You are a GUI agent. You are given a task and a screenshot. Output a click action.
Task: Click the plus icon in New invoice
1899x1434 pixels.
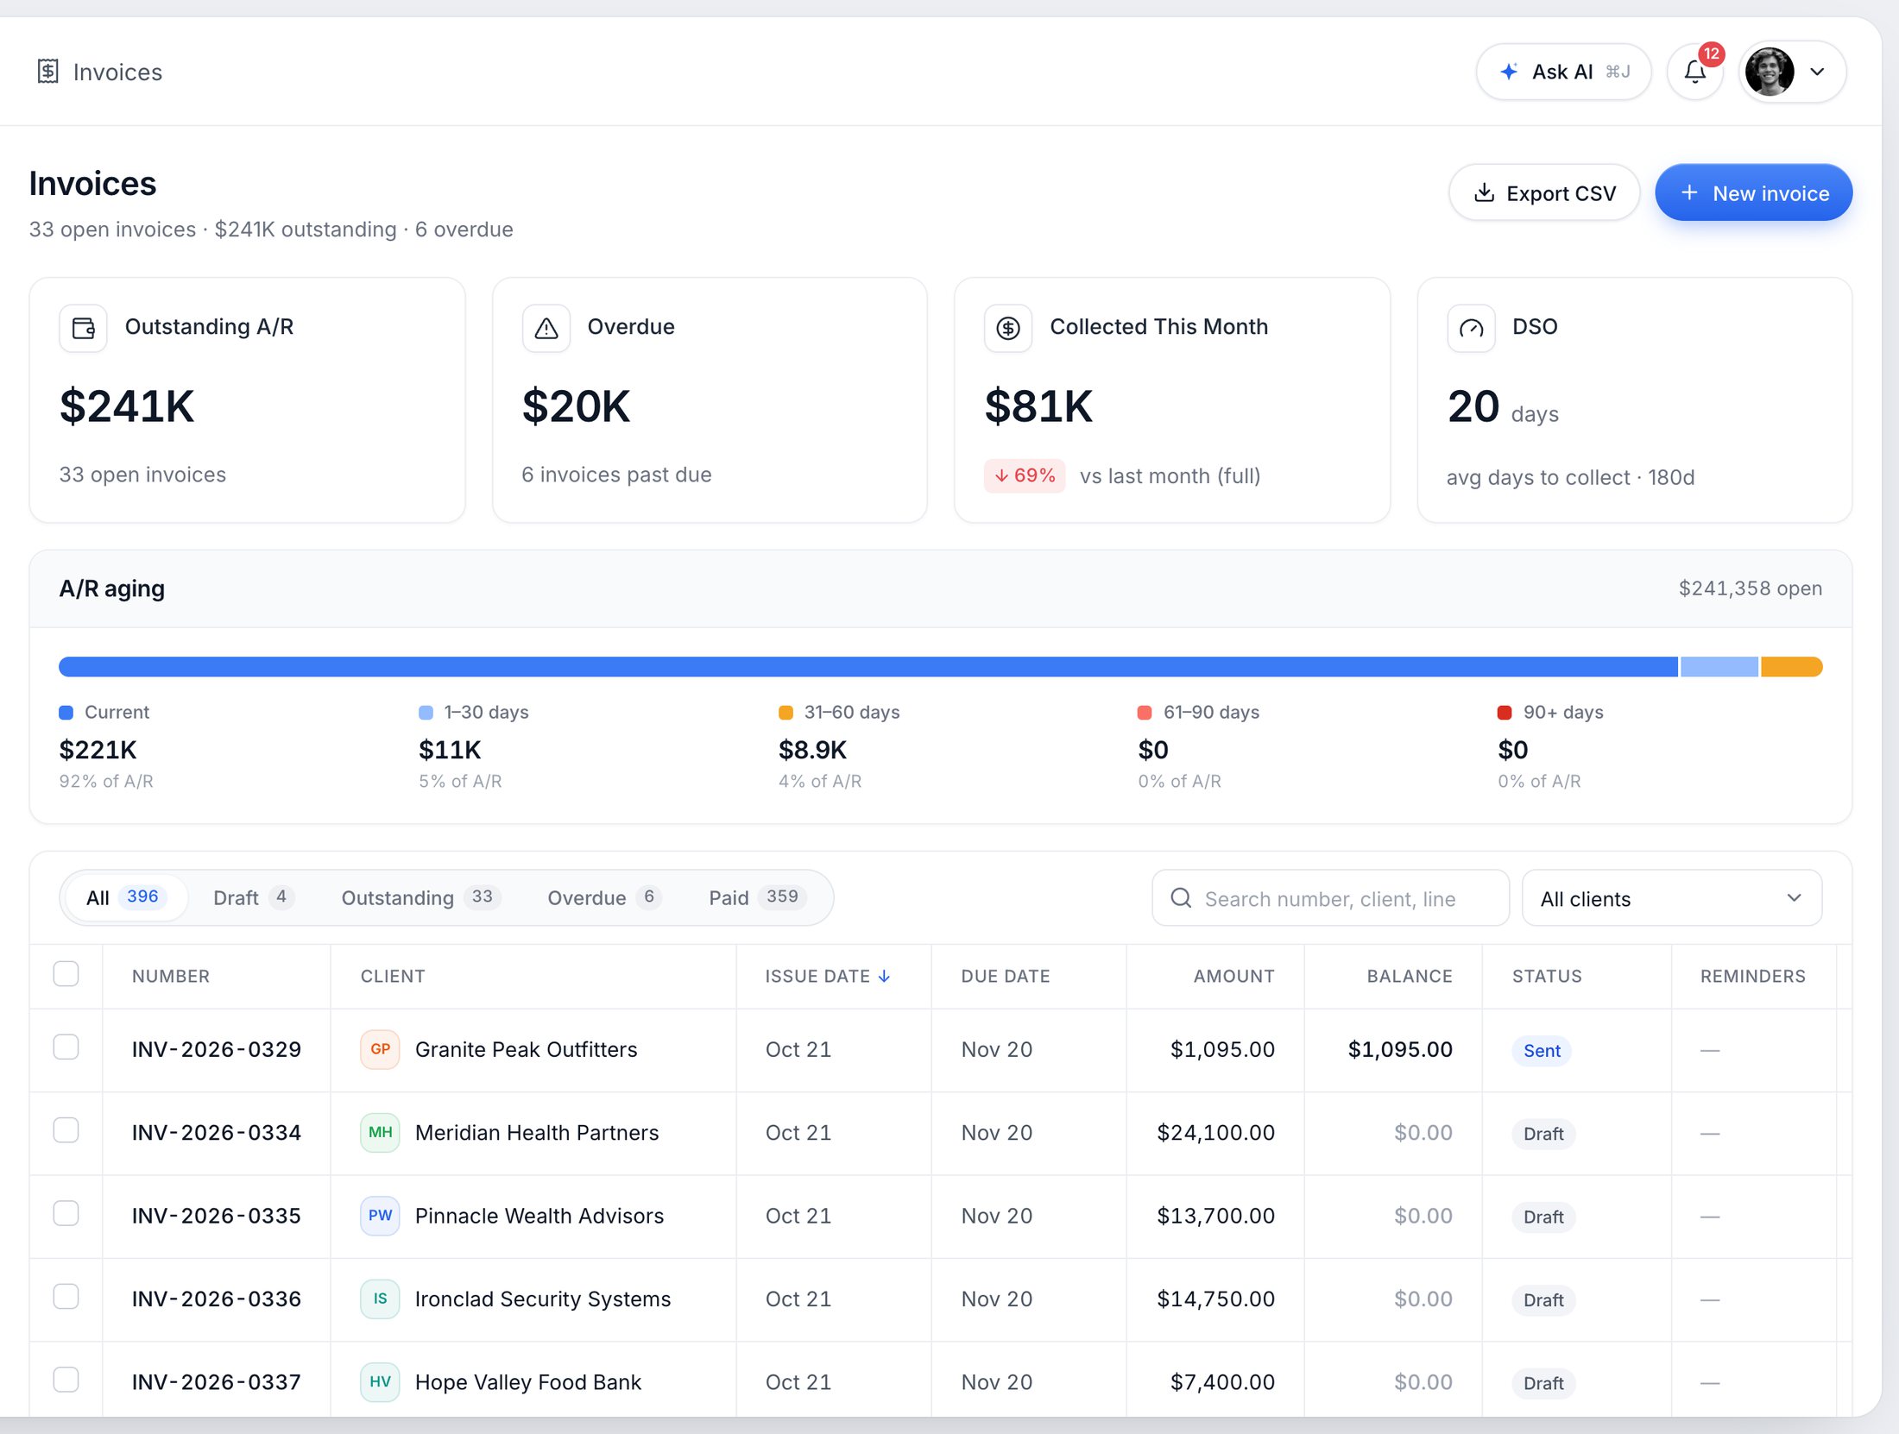coord(1689,192)
